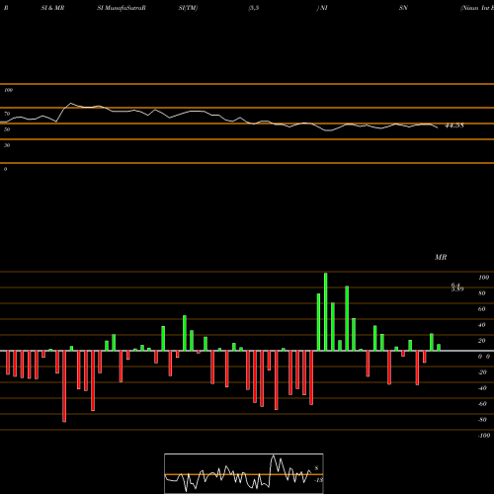Image resolution: width=494 pixels, height=494 pixels.
Task: Click the MR axis label -100
Action: pos(484,436)
